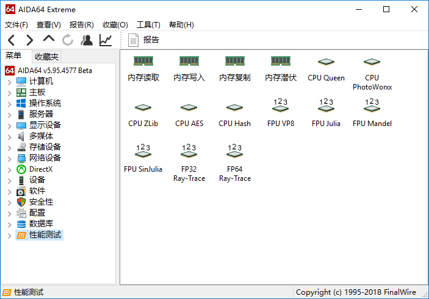The width and height of the screenshot is (429, 299).
Task: Expand the 计算机 tree node
Action: [x=9, y=82]
